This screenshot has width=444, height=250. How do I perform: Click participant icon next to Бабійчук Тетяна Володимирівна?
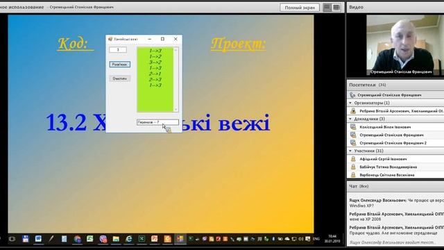pyautogui.click(x=353, y=167)
